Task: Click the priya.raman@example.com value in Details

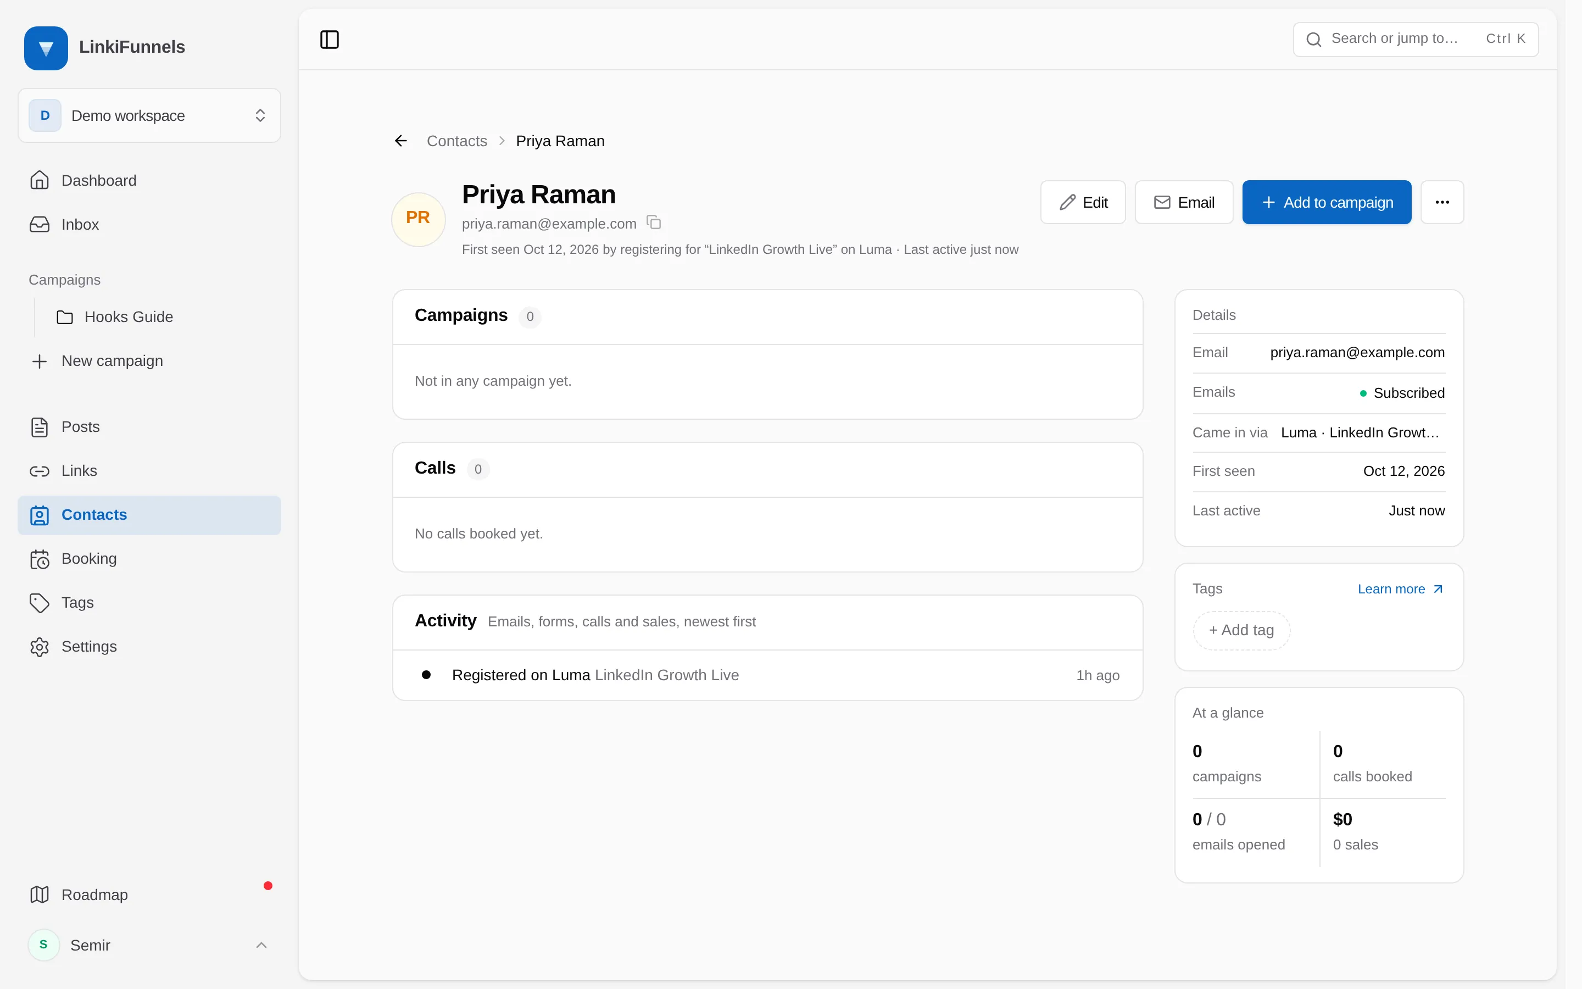Action: click(x=1357, y=352)
